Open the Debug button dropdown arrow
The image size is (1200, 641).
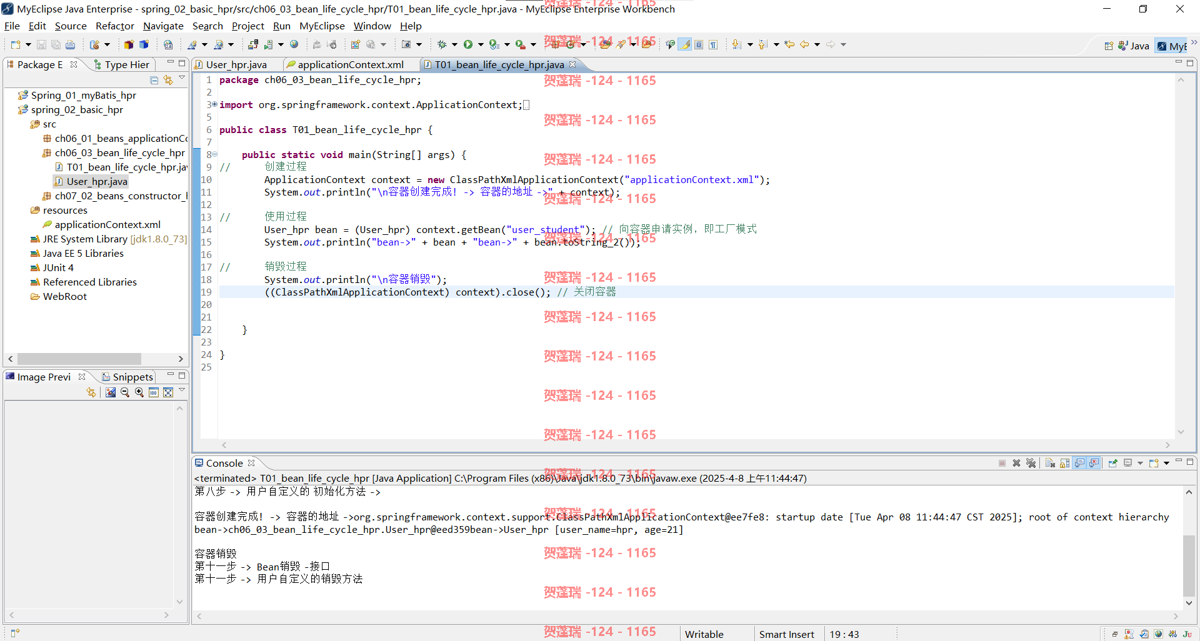pos(454,44)
